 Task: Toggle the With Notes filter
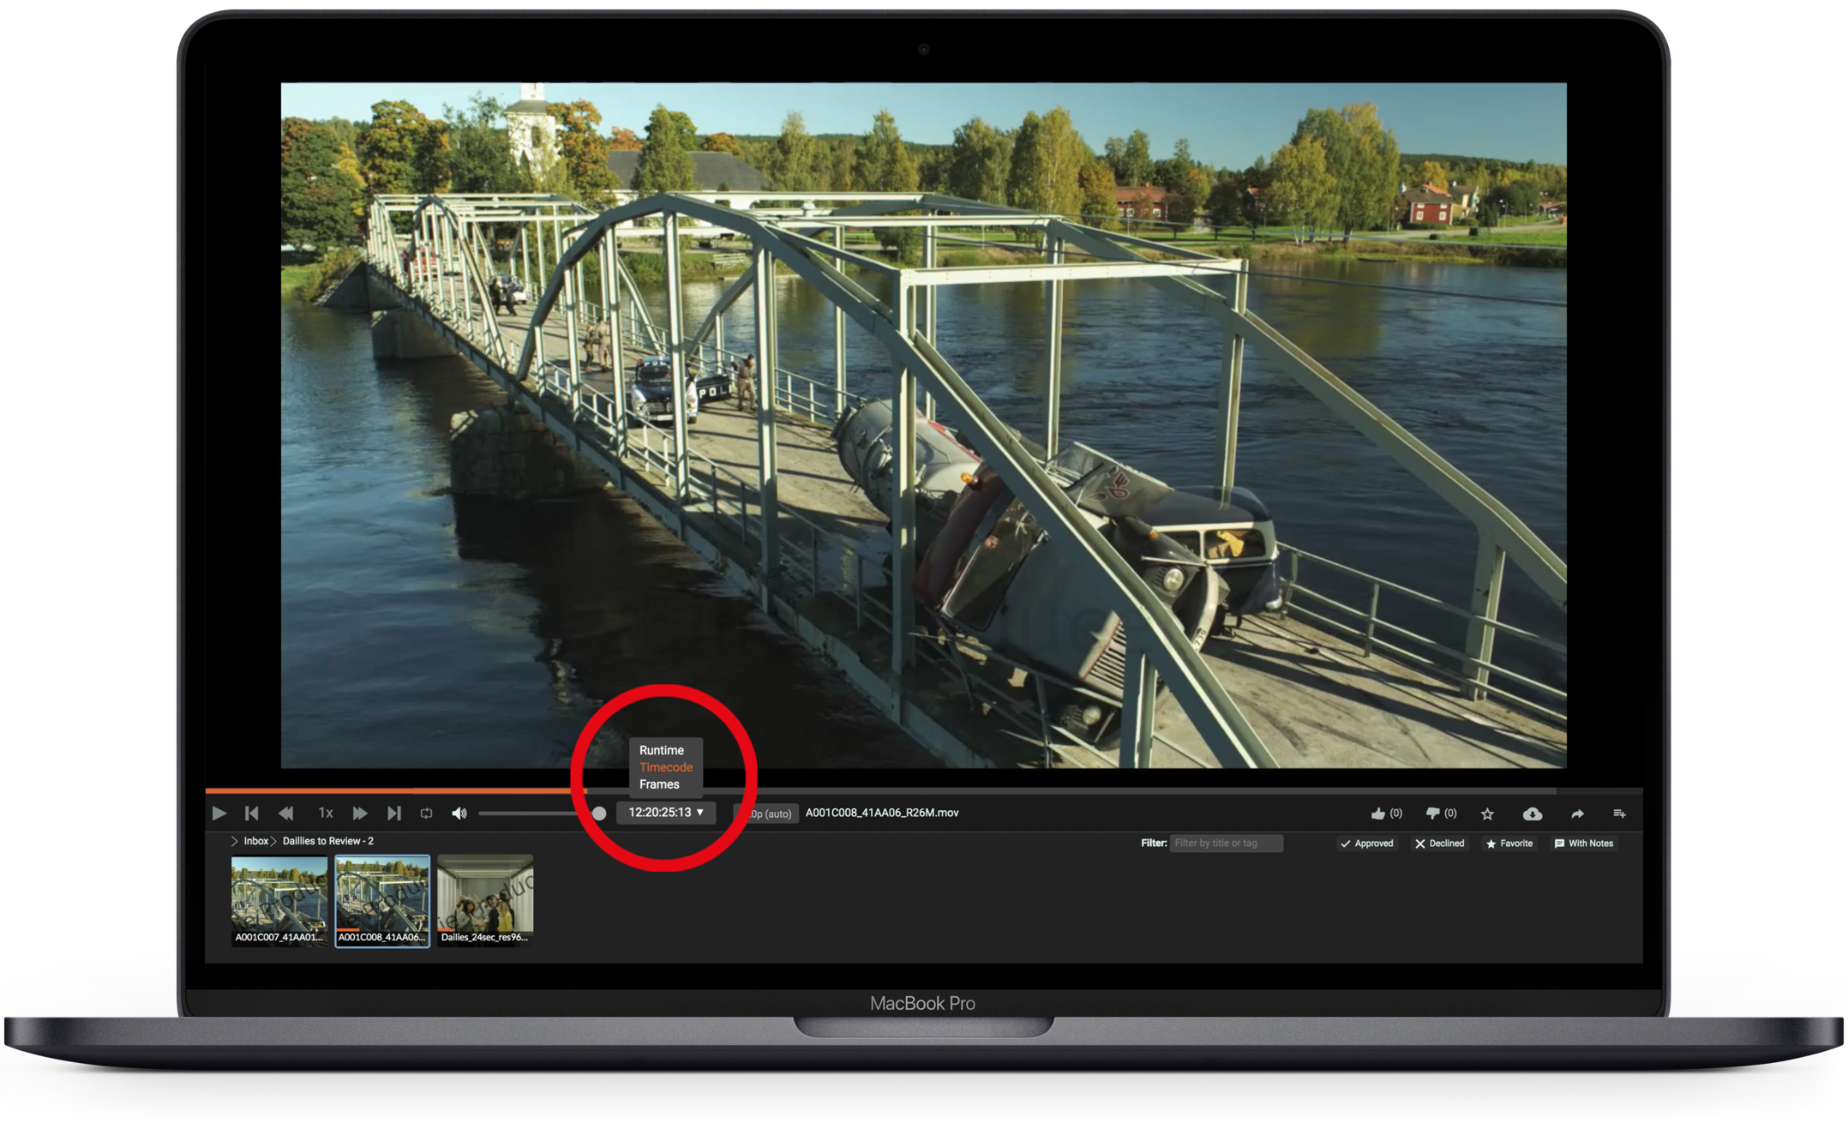click(1584, 844)
